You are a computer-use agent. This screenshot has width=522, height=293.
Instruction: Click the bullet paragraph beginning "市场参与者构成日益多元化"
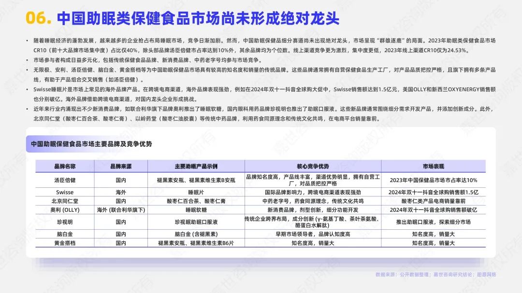tap(147, 60)
